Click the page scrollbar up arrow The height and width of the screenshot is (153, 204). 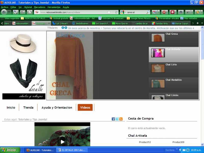[202, 28]
